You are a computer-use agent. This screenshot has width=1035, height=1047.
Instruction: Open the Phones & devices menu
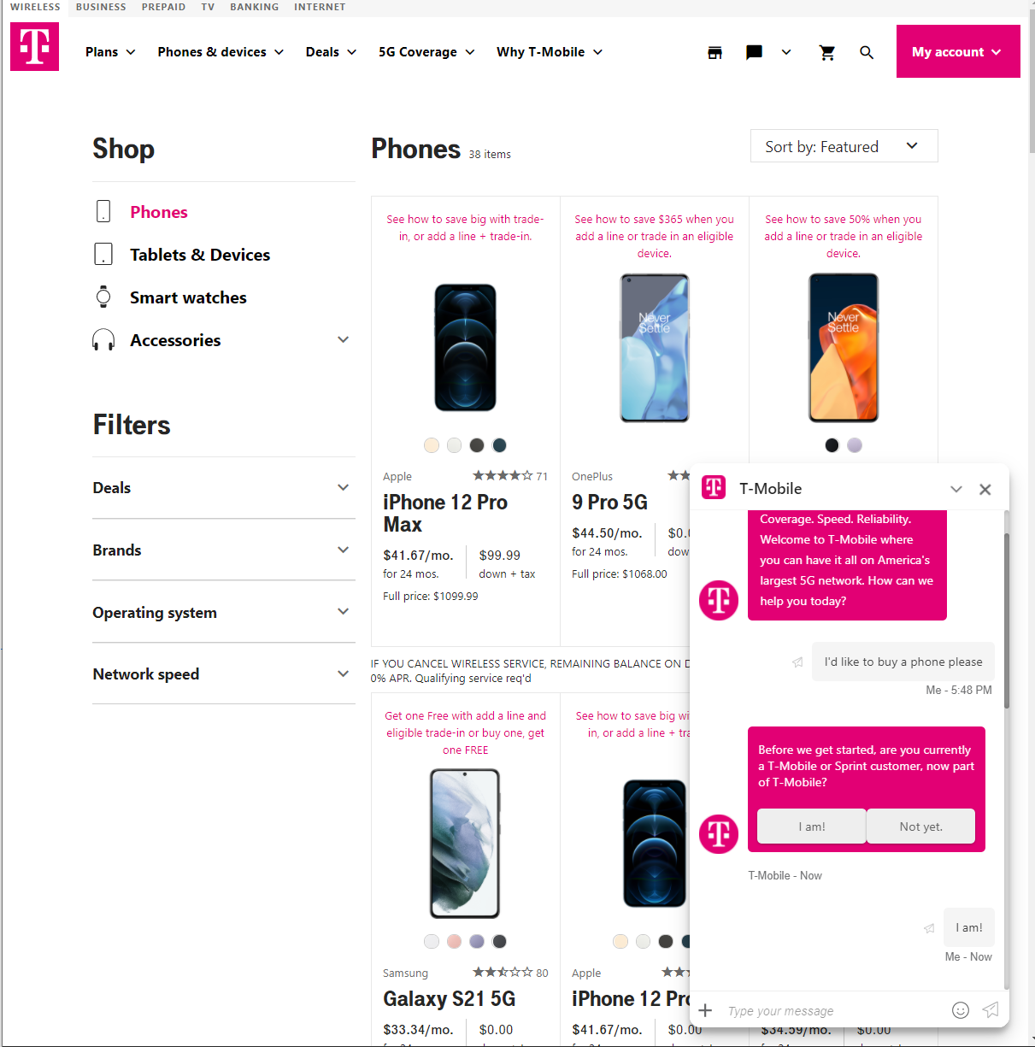coord(221,52)
